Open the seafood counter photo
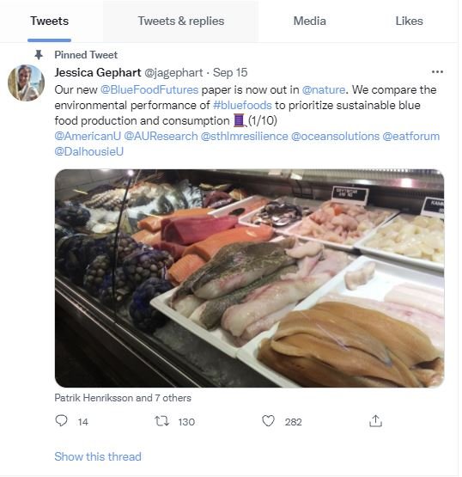This screenshot has width=462, height=477. tap(250, 278)
